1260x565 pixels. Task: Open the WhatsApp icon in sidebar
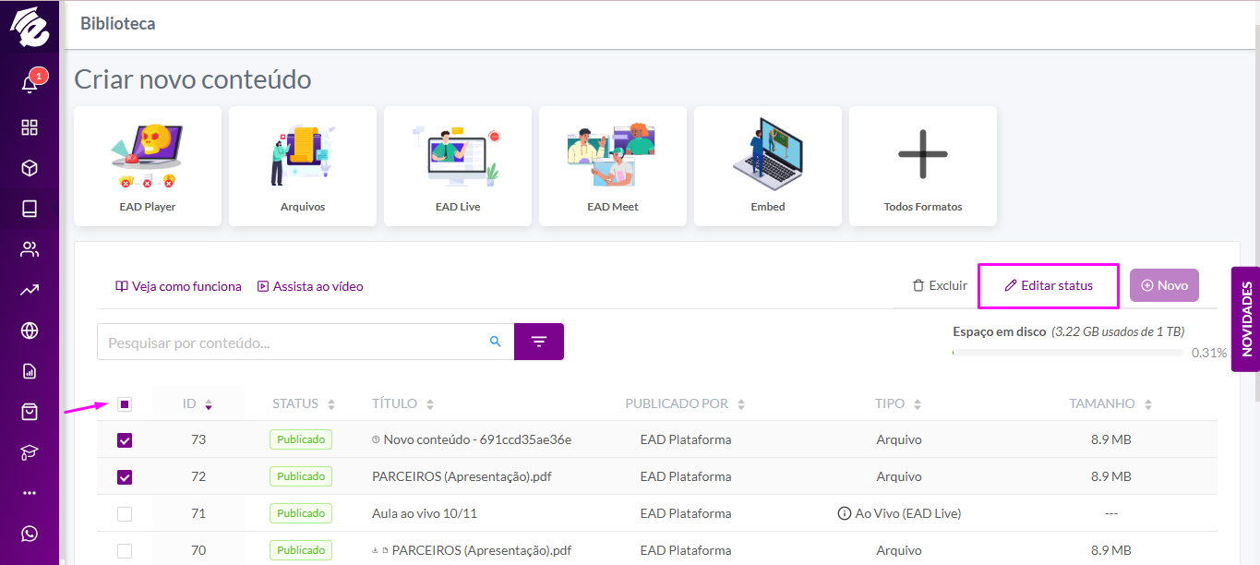(x=30, y=534)
